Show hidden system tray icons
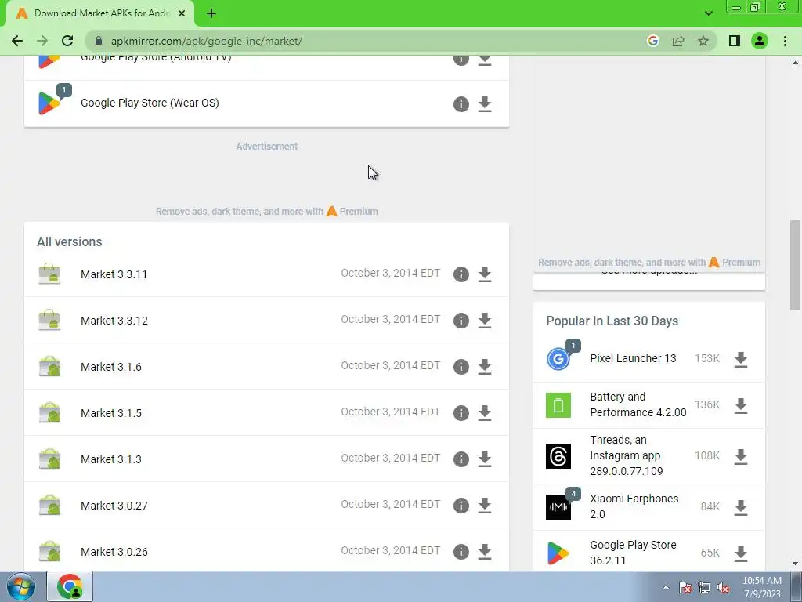This screenshot has height=602, width=802. tap(666, 587)
